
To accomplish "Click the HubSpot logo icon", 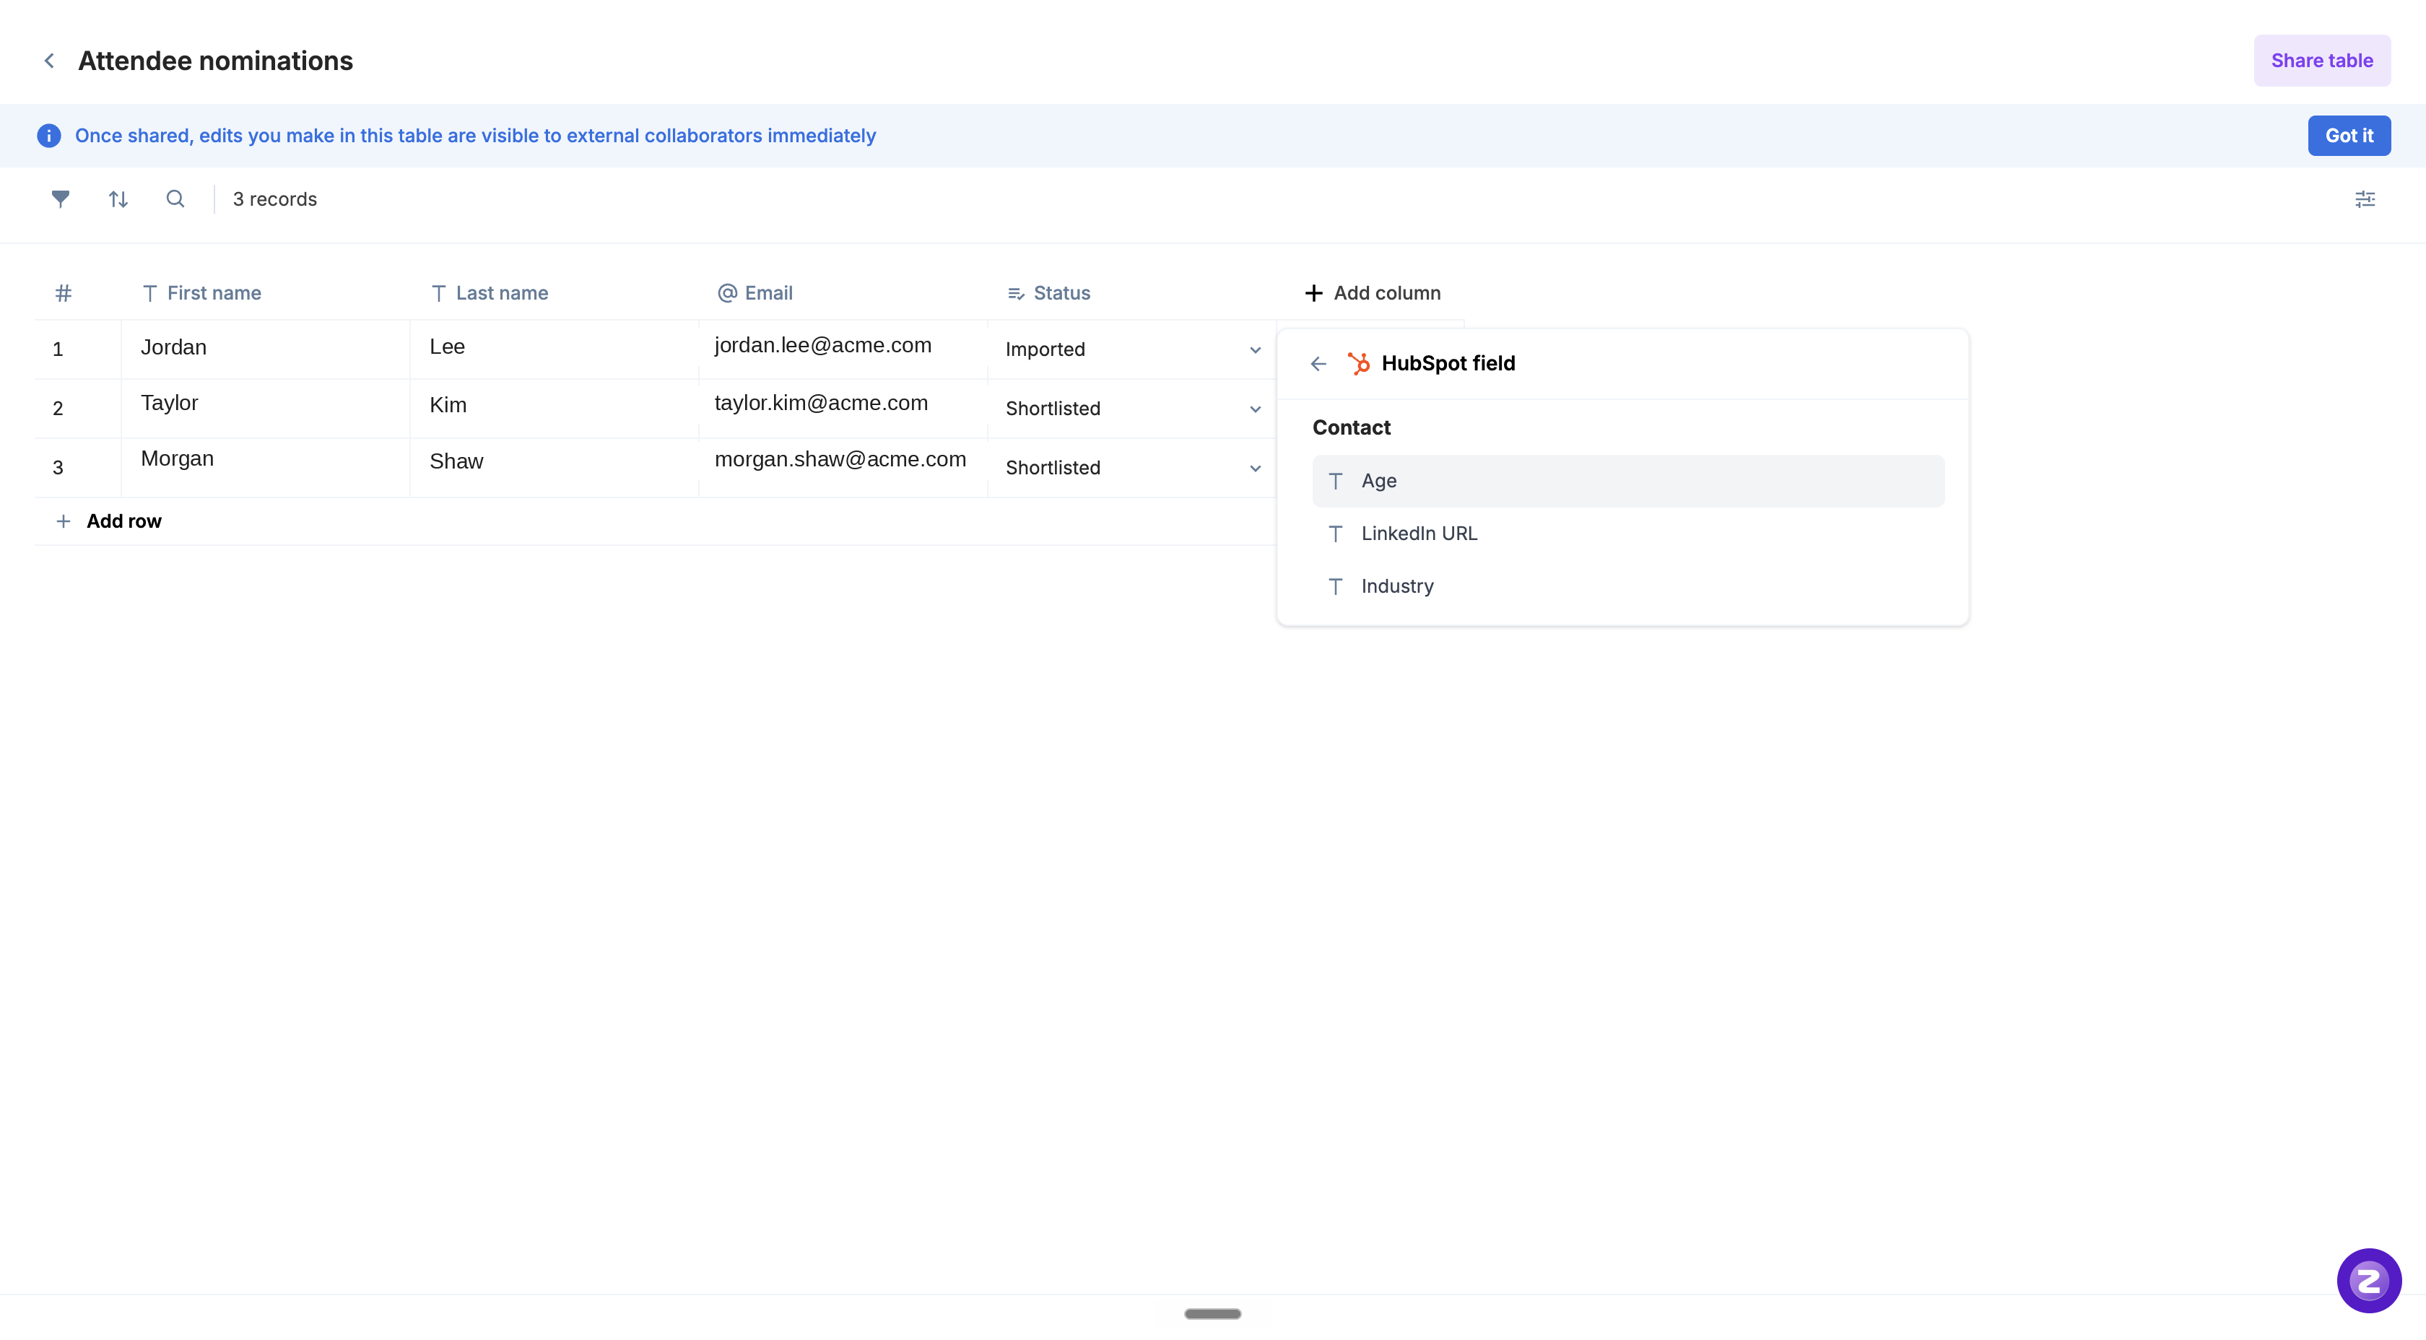I will [1358, 363].
